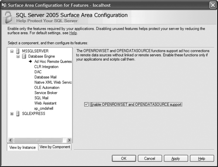
Task: Click the Help button at bottom
Action: (x=202, y=158)
